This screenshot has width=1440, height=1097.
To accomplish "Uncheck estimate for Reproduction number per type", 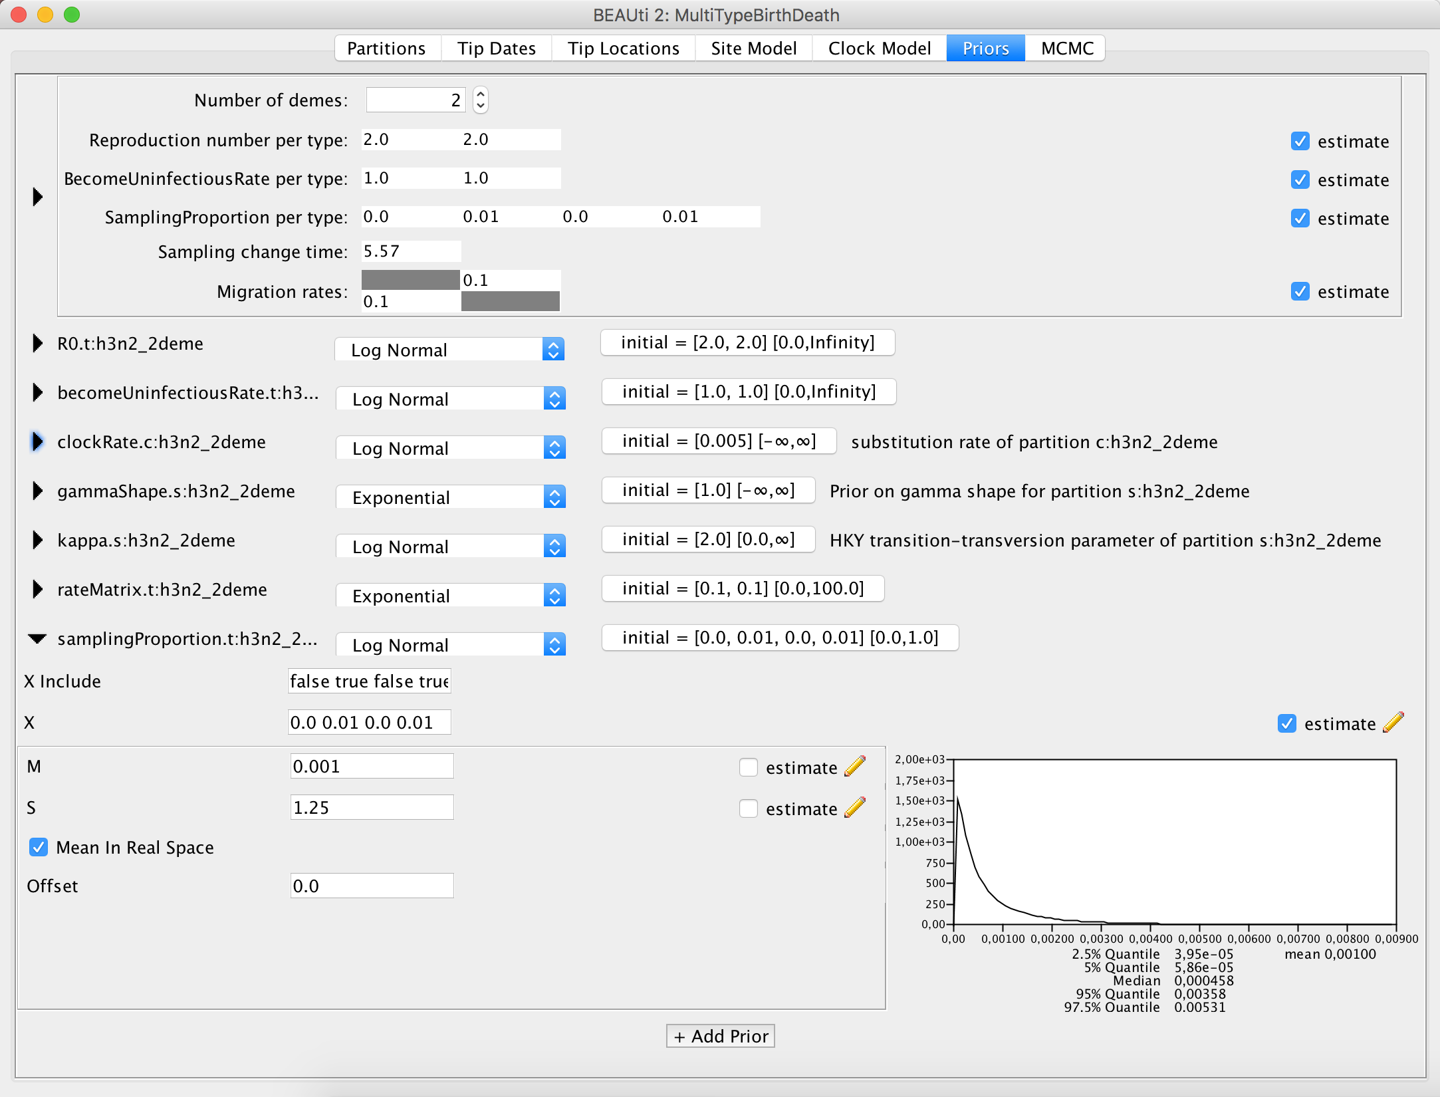I will 1300,141.
